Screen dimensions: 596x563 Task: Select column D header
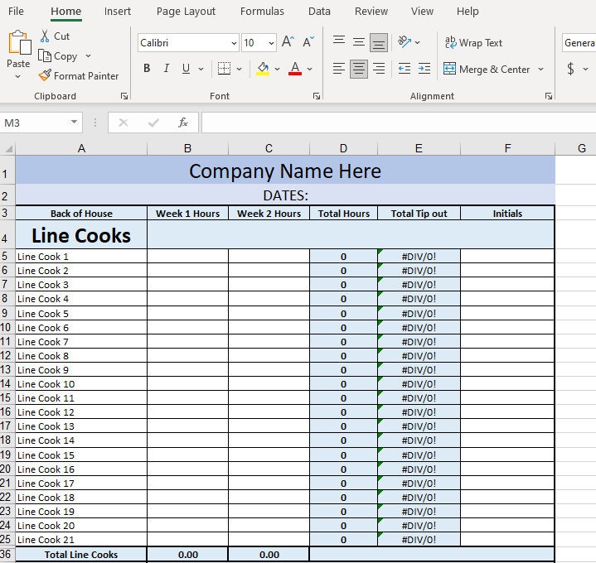tap(344, 148)
